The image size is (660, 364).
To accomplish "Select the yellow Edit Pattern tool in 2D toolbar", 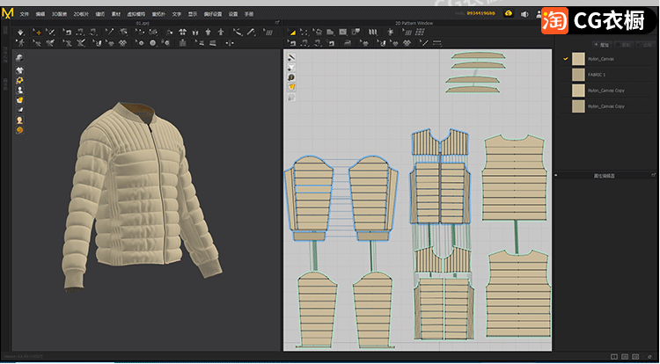I will (x=293, y=33).
